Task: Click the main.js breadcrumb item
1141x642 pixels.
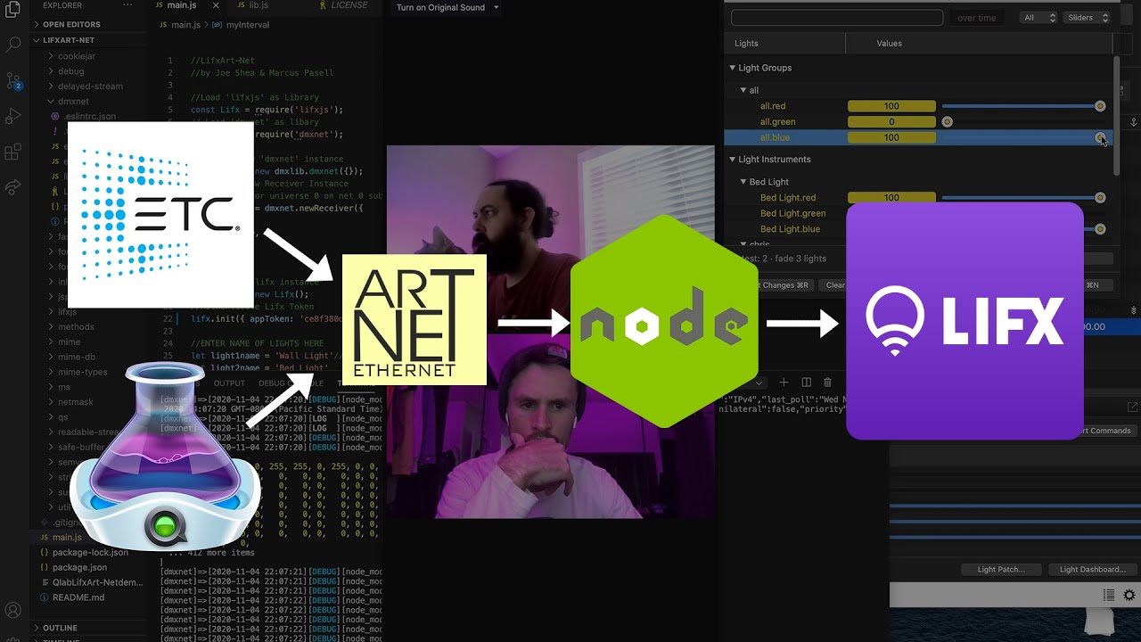Action: click(x=185, y=25)
